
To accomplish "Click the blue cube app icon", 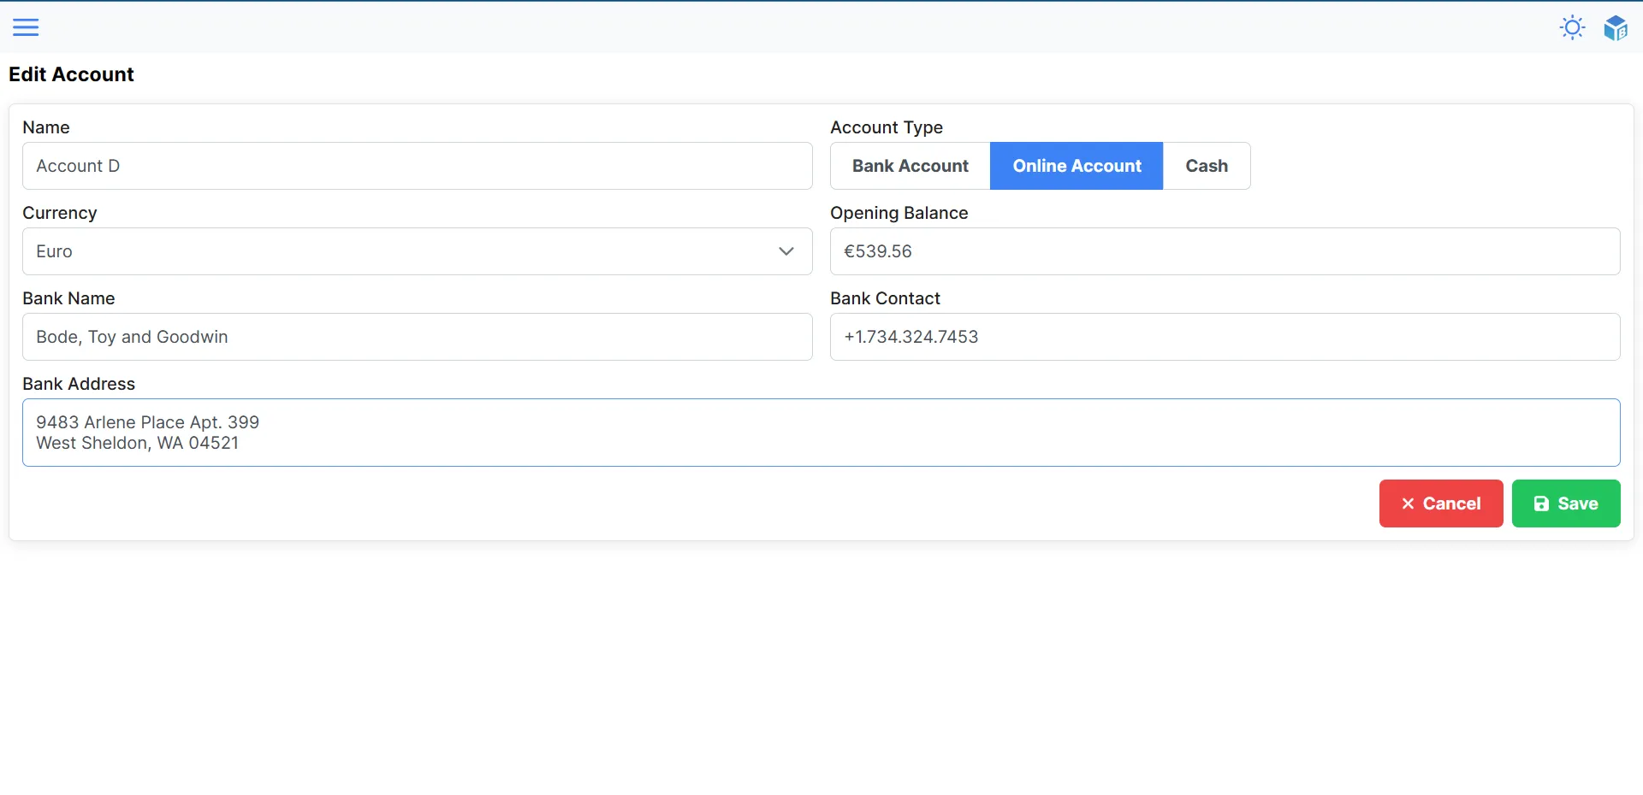I will (x=1615, y=27).
